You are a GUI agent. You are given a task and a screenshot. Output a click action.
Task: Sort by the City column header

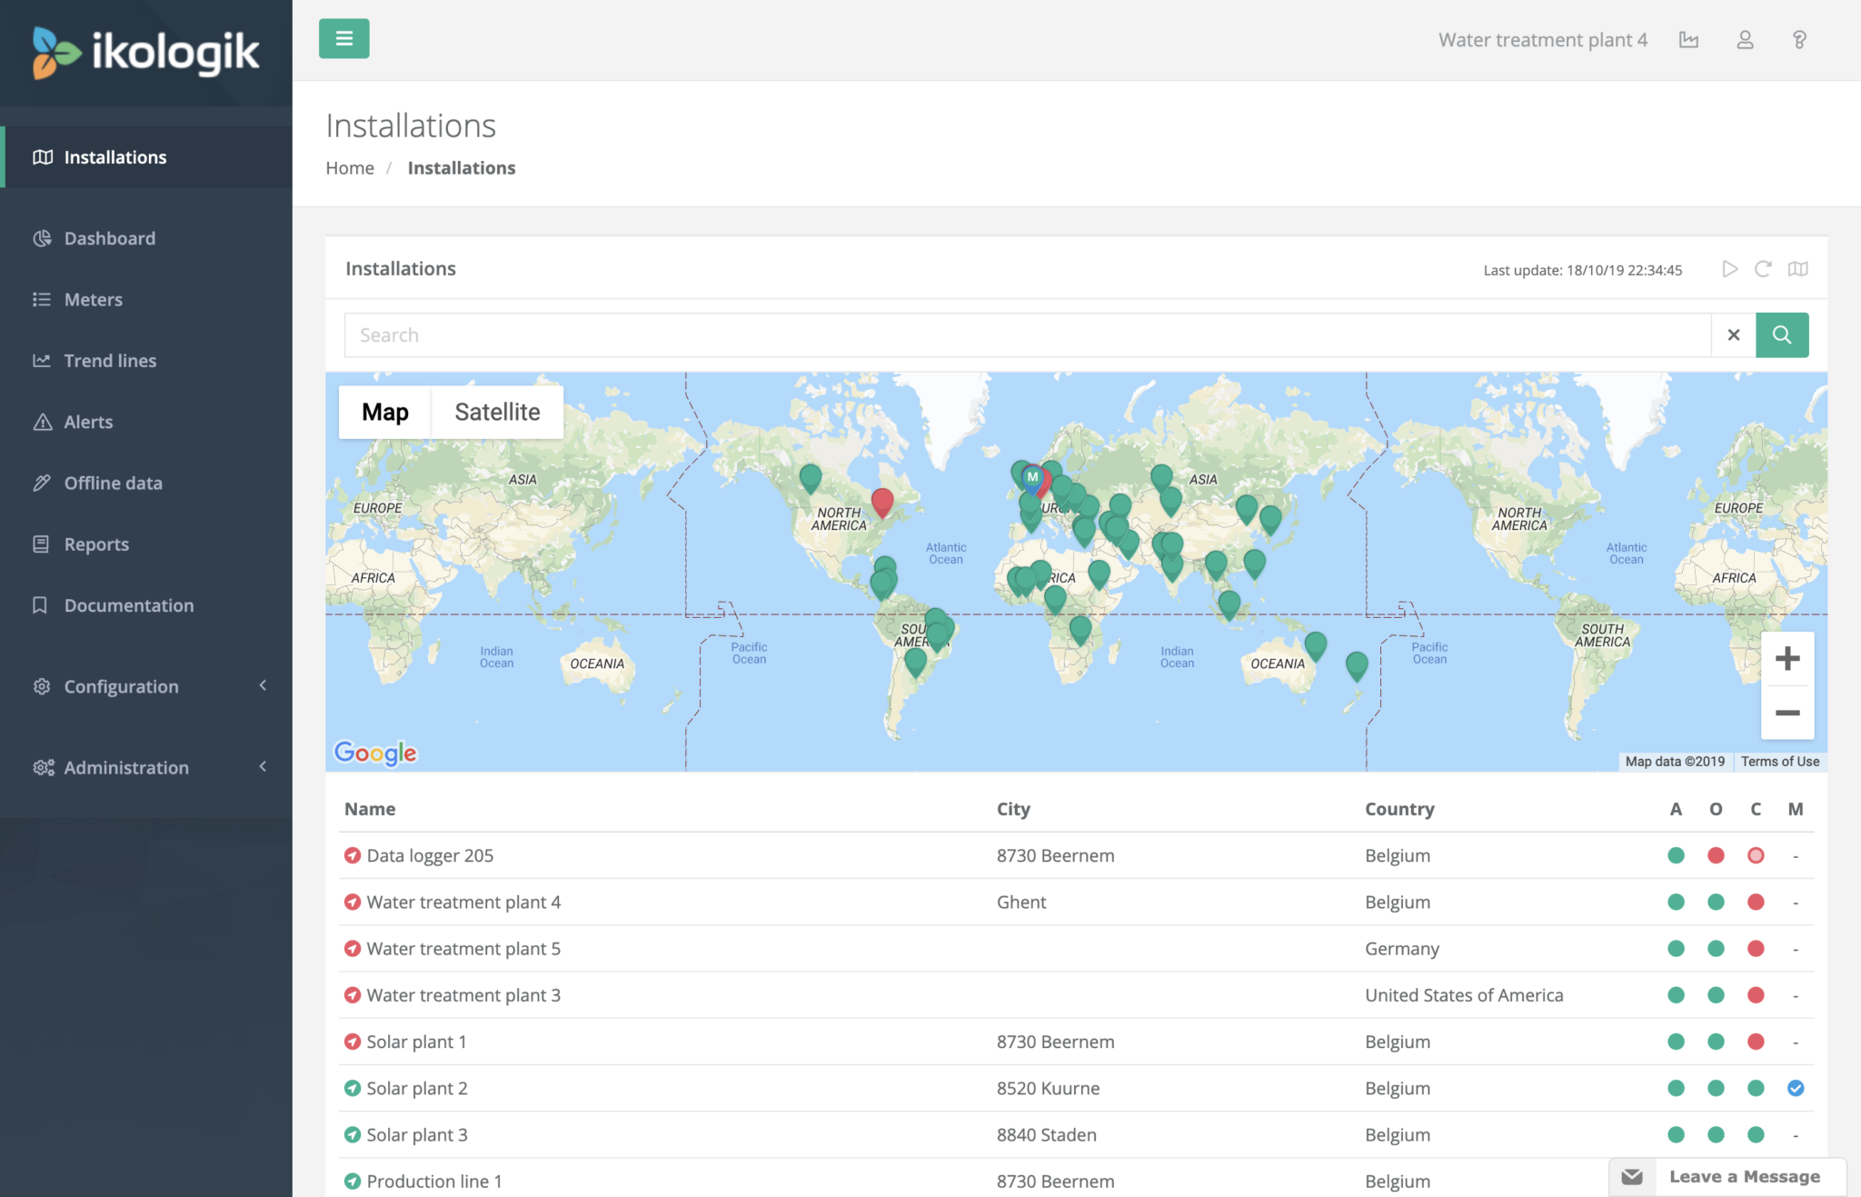(1013, 809)
